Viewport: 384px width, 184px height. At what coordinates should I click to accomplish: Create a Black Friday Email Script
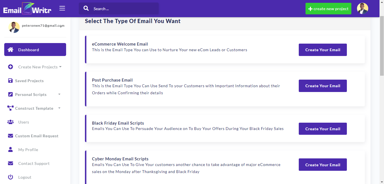coord(323,129)
